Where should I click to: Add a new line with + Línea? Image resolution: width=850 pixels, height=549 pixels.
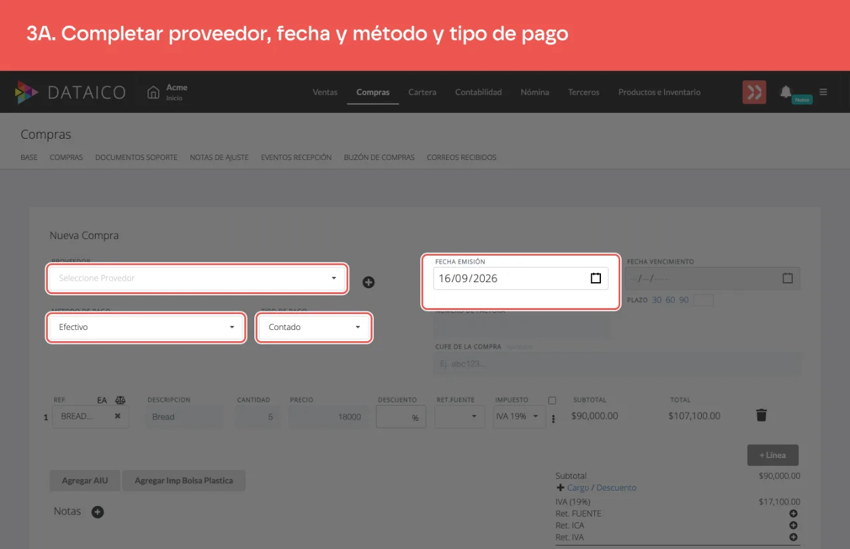pyautogui.click(x=773, y=455)
